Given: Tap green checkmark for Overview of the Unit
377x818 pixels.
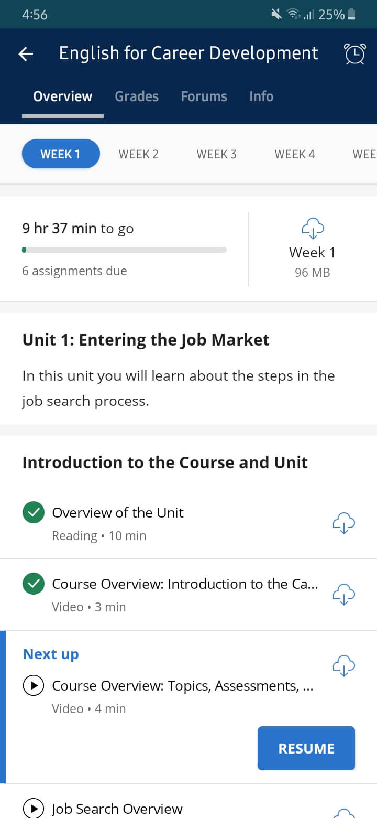Looking at the screenshot, I should [34, 513].
